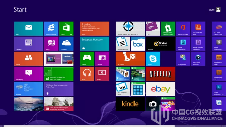
Task: Open the People tile
Action: coord(29,59)
